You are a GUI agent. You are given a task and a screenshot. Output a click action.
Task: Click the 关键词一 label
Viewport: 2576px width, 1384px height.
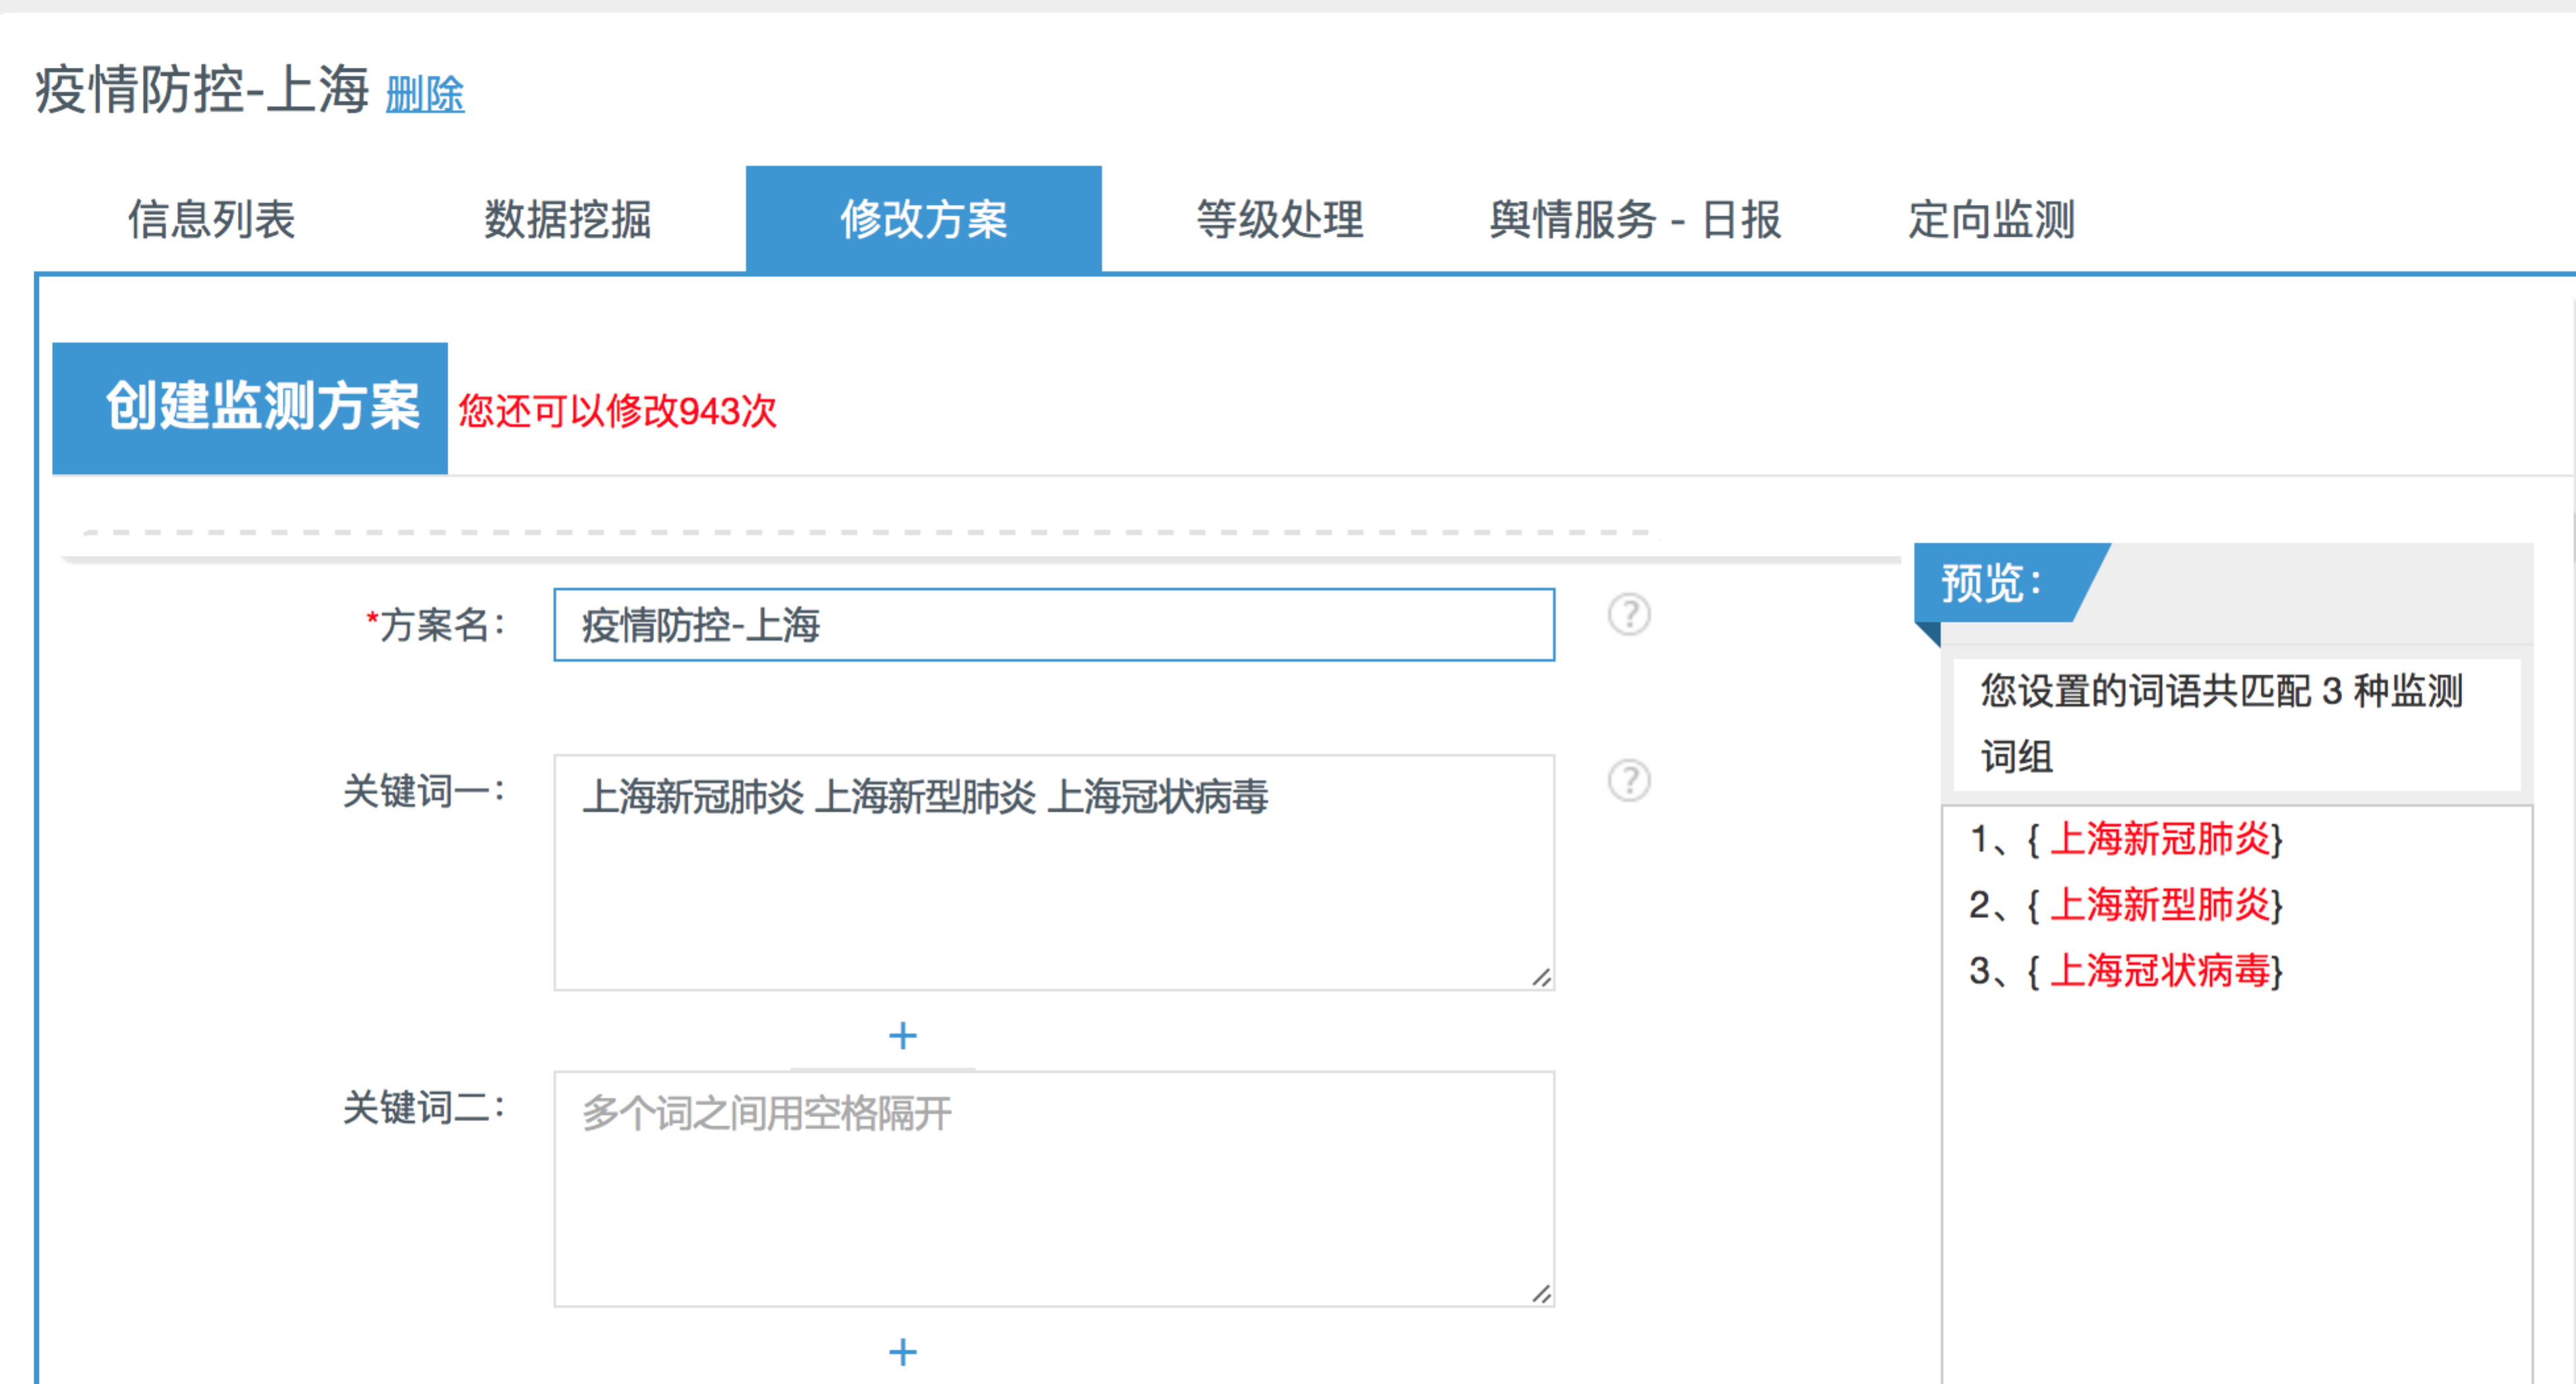(424, 790)
